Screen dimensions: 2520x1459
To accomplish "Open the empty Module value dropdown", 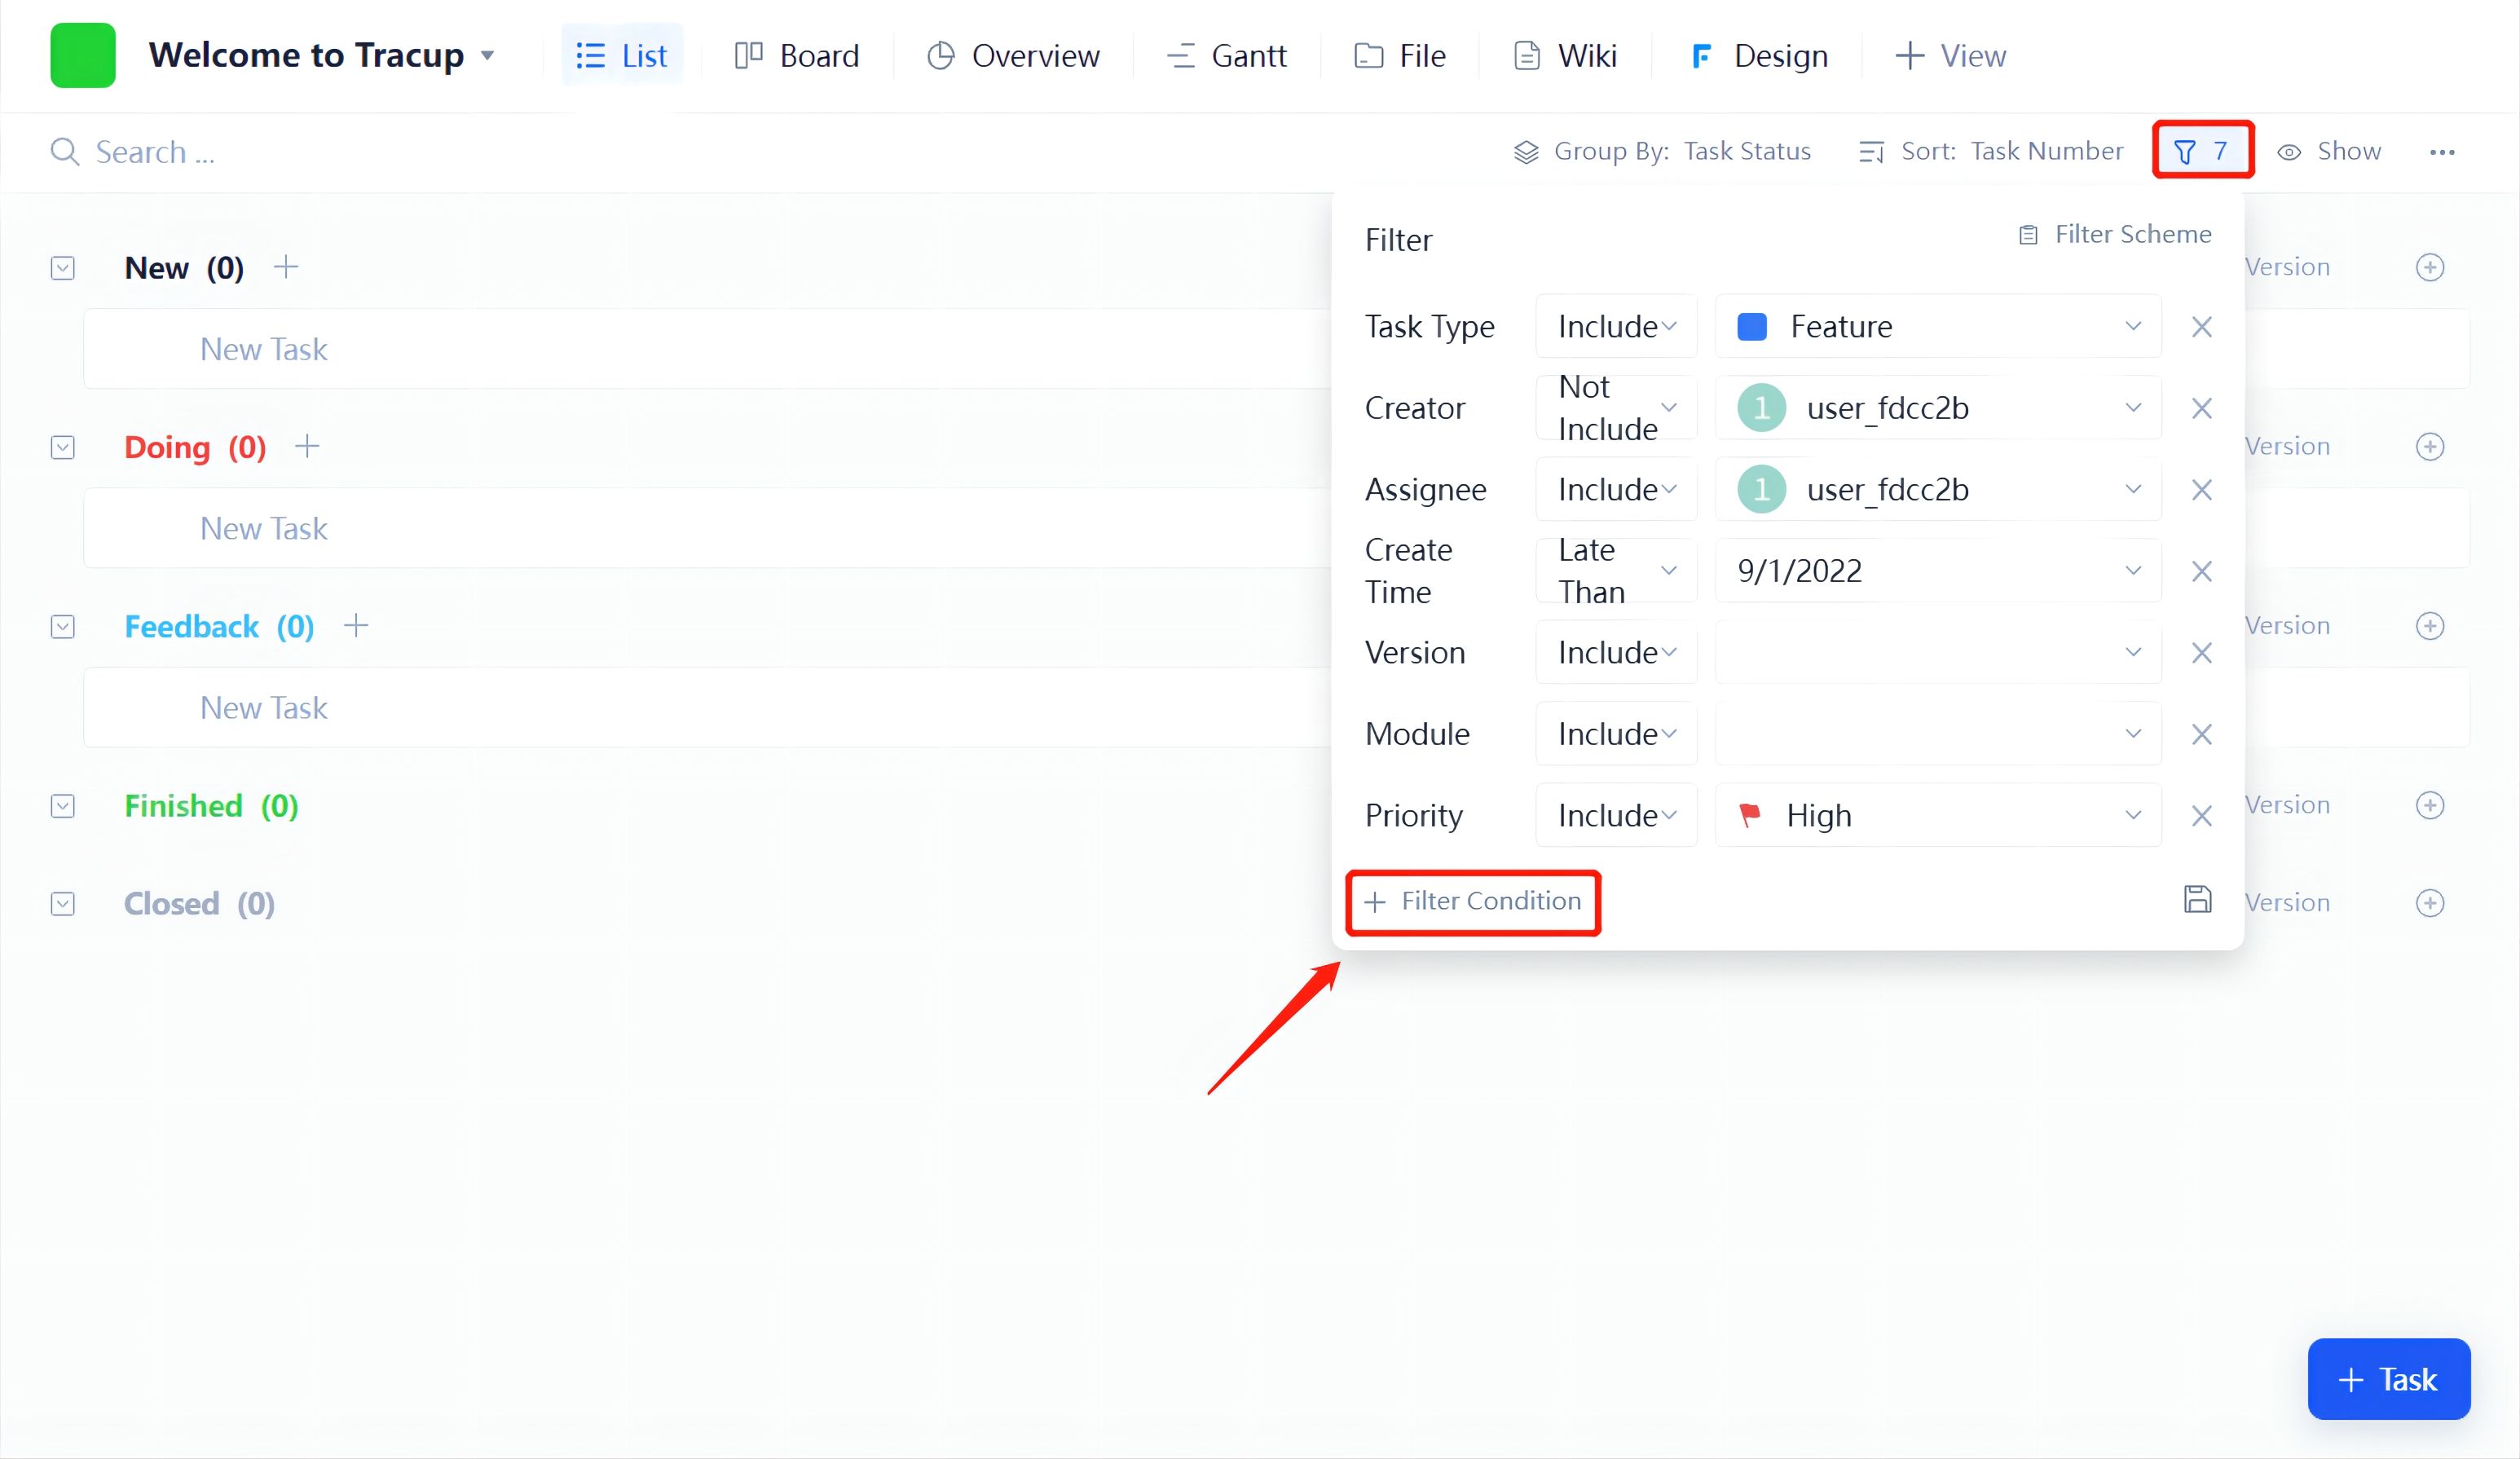I will tap(1937, 734).
